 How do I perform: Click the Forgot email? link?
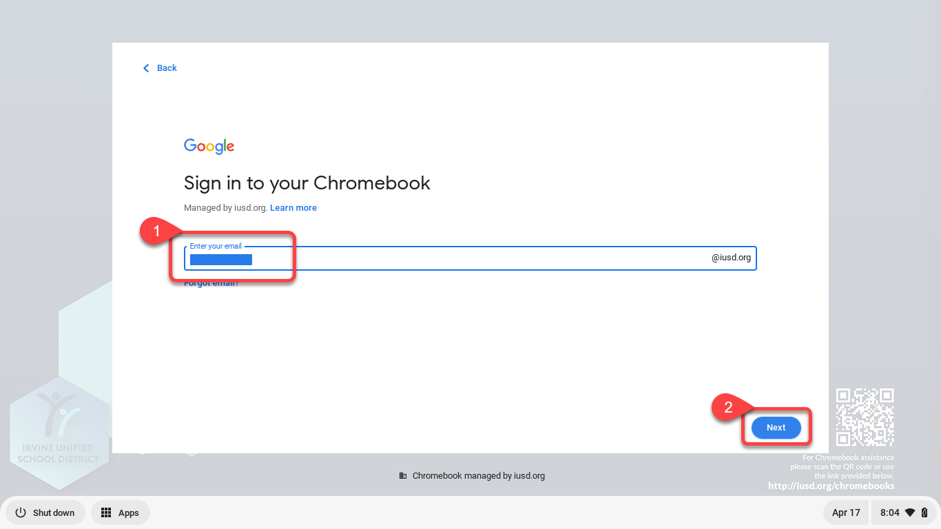click(x=211, y=283)
